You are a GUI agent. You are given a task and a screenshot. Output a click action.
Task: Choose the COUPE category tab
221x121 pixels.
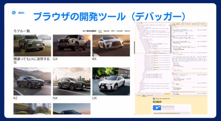point(120,31)
